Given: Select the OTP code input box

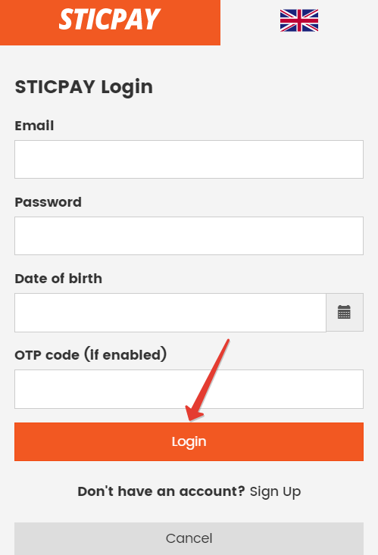Looking at the screenshot, I should [189, 389].
